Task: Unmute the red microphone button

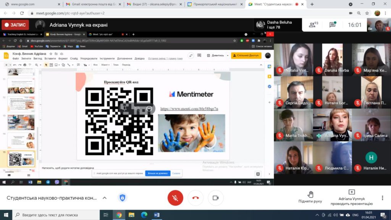Action: point(175,198)
